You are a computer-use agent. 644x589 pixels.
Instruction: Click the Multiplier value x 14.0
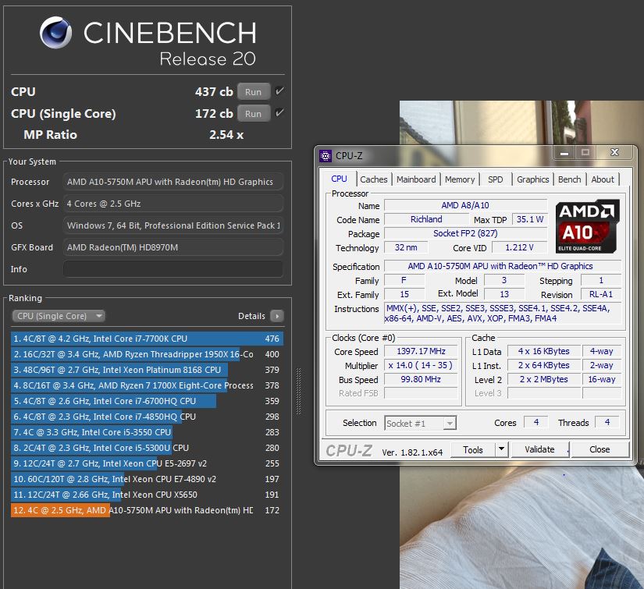[x=421, y=365]
